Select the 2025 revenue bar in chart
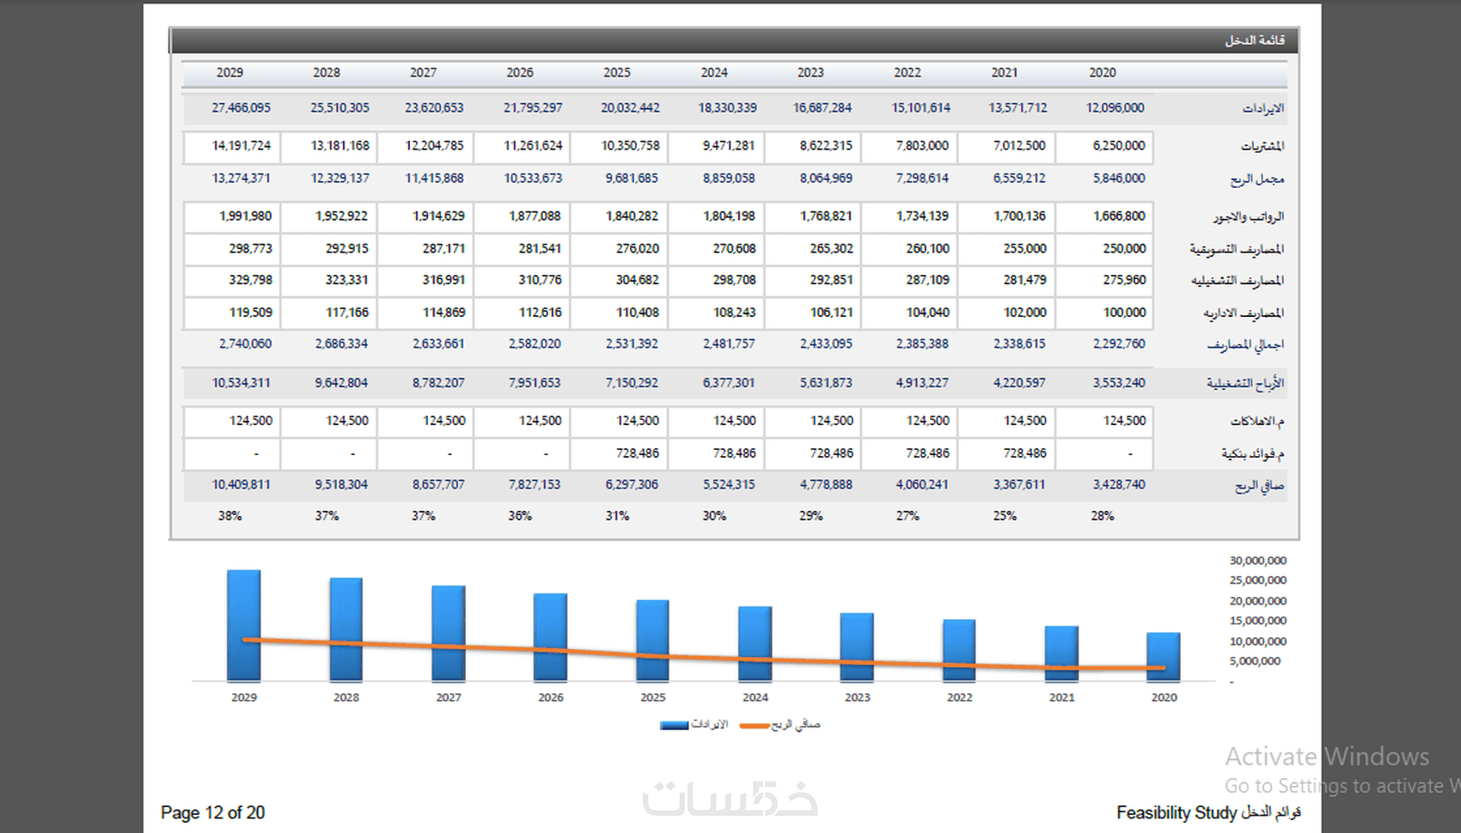This screenshot has height=833, width=1461. pyautogui.click(x=652, y=641)
